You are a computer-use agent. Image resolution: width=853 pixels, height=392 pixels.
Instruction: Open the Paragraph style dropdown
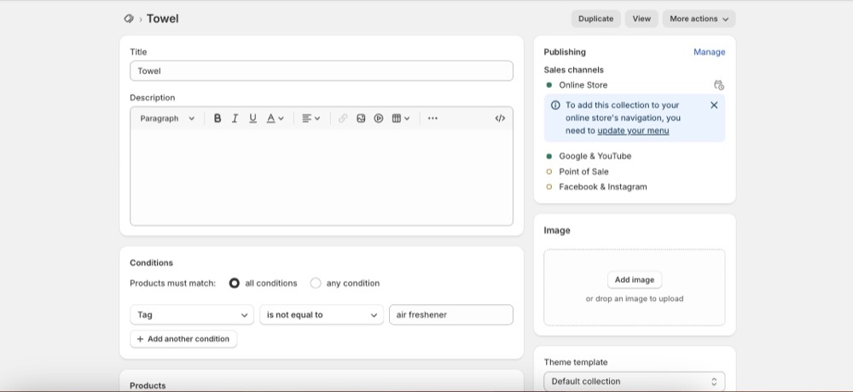click(x=167, y=118)
